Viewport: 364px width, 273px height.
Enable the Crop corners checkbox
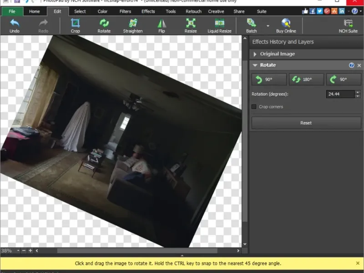click(x=254, y=106)
